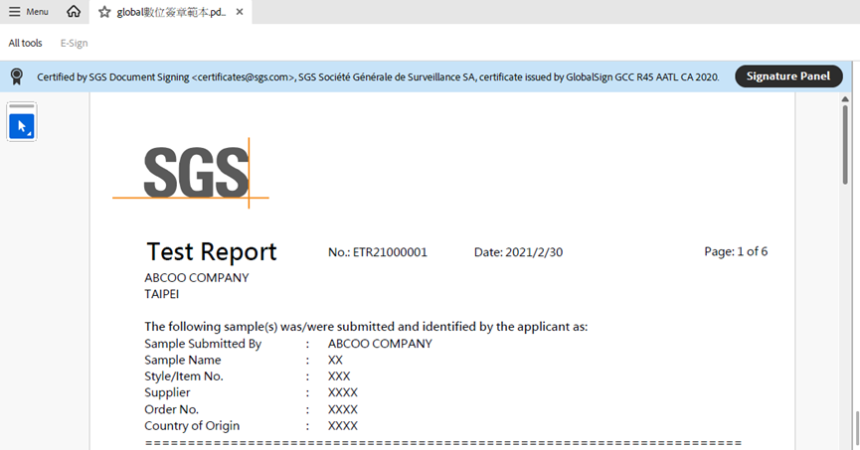Click the Test Report heading

click(212, 252)
